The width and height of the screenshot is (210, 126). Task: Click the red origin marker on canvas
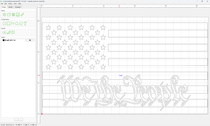42,114
